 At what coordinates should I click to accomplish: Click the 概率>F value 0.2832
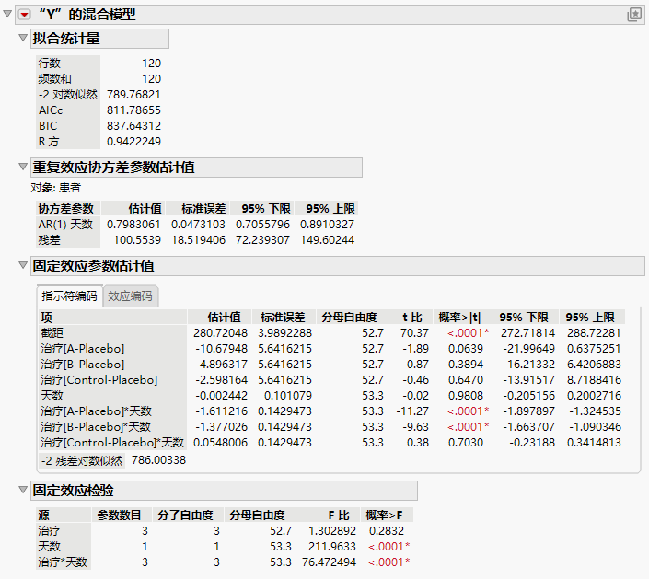coord(386,531)
